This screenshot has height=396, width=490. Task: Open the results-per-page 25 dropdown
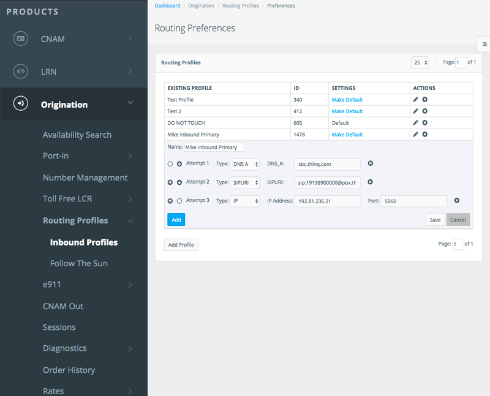(420, 62)
